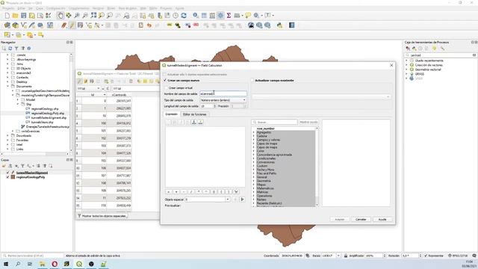Click the Toggle Editing pencil icon in main toolbar
This screenshot has height=269, width=478.
(72, 25)
